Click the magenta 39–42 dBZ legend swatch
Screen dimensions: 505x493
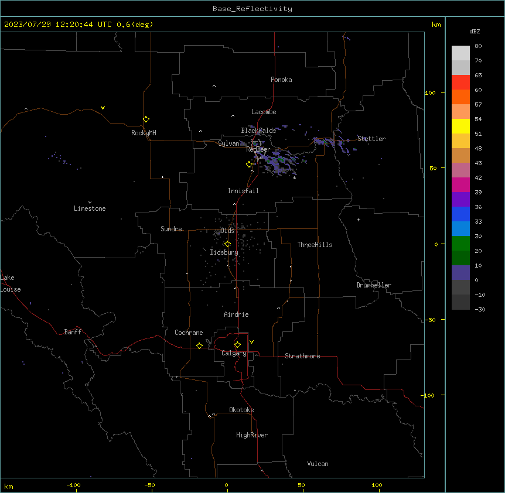[460, 184]
